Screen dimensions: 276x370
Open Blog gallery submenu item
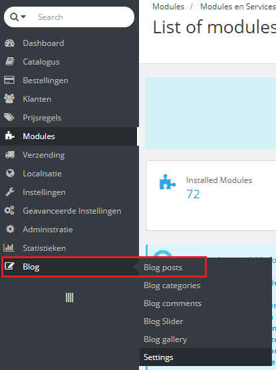[x=165, y=339]
